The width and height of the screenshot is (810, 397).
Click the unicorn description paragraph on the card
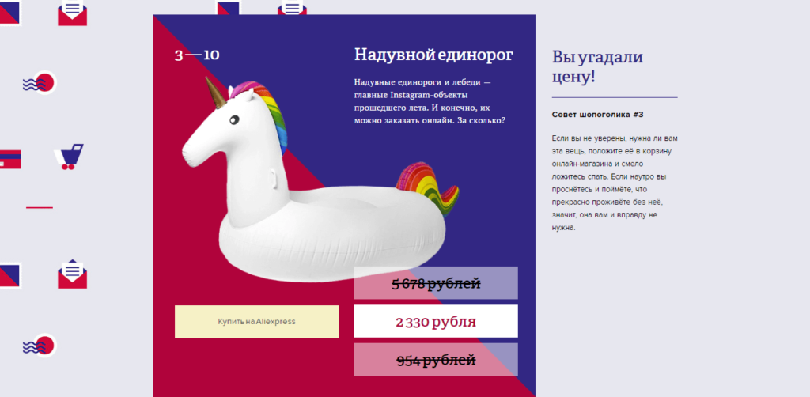(x=430, y=101)
